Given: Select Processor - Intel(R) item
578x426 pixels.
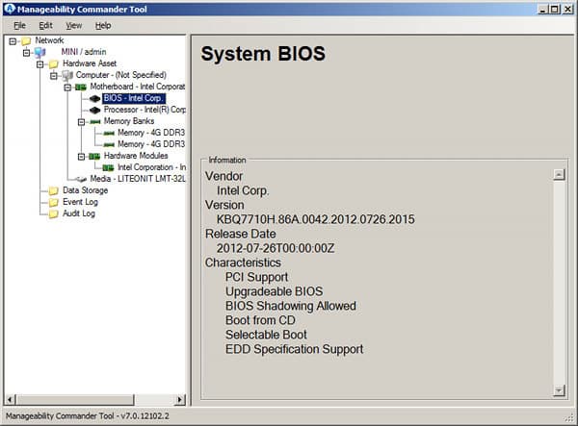Looking at the screenshot, I should (x=144, y=110).
